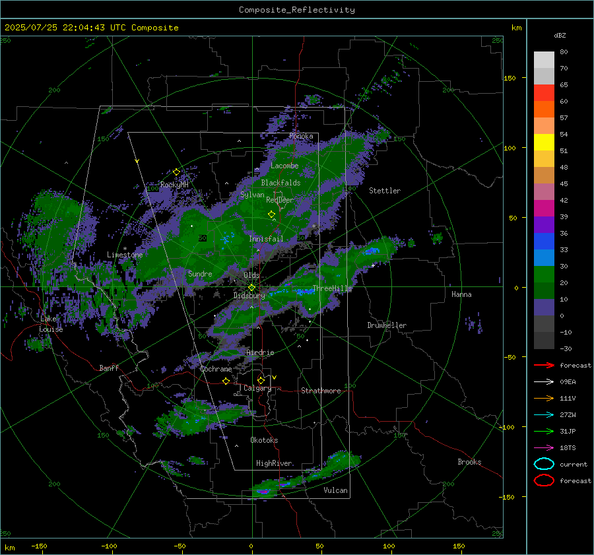Click the ThreeHills label
This screenshot has width=594, height=555.
click(332, 288)
